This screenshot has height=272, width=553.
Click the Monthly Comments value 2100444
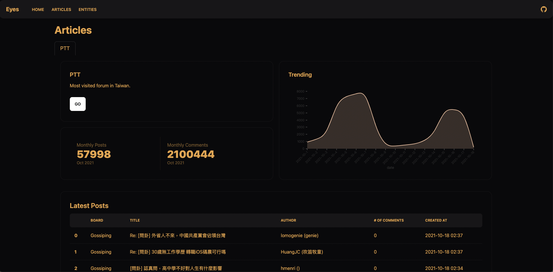tap(191, 154)
